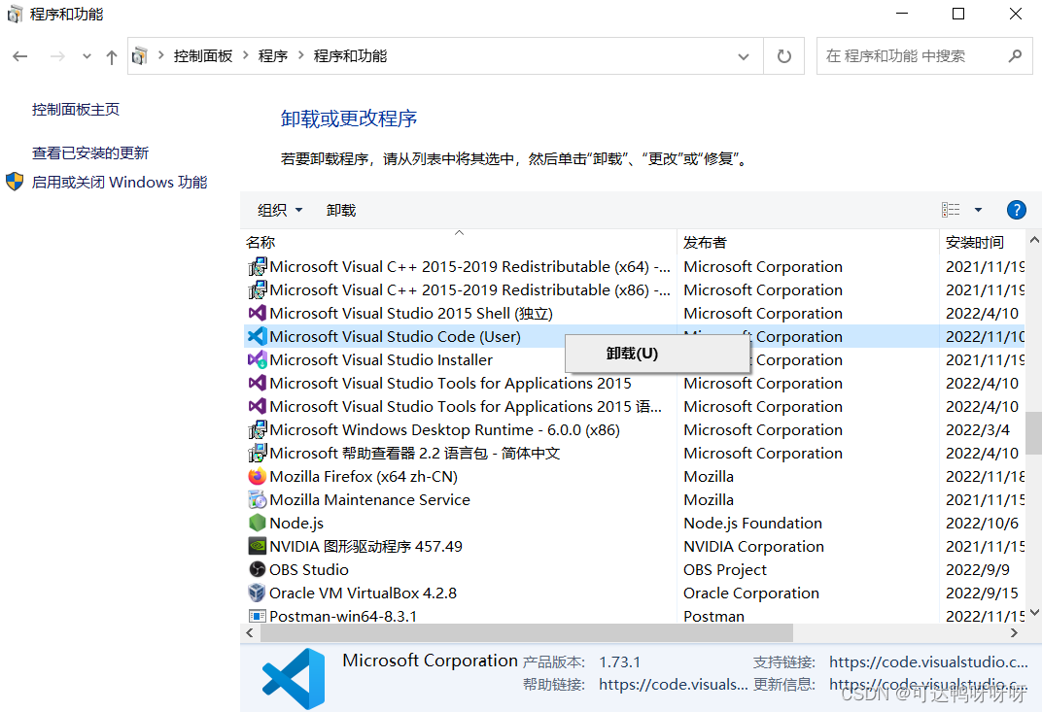The height and width of the screenshot is (712, 1042).
Task: Click the Visual Studio 2015 Shell icon
Action: point(258,313)
